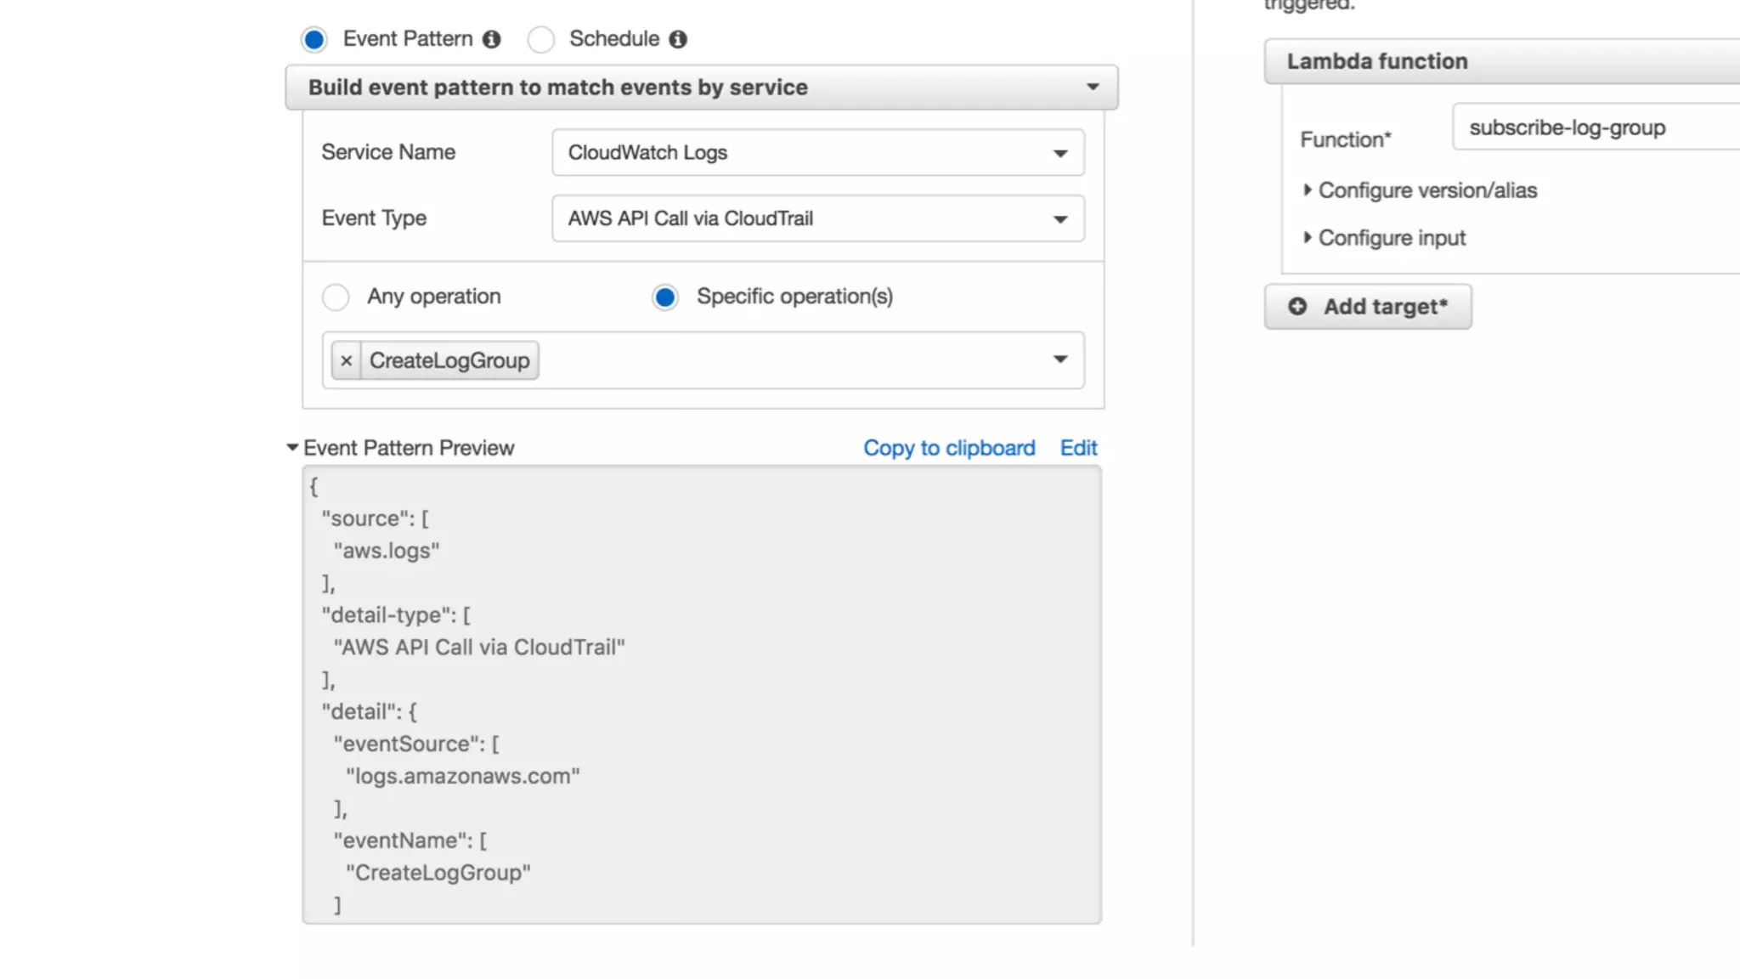This screenshot has height=979, width=1740.
Task: Choose the Any operation radio option
Action: click(336, 297)
